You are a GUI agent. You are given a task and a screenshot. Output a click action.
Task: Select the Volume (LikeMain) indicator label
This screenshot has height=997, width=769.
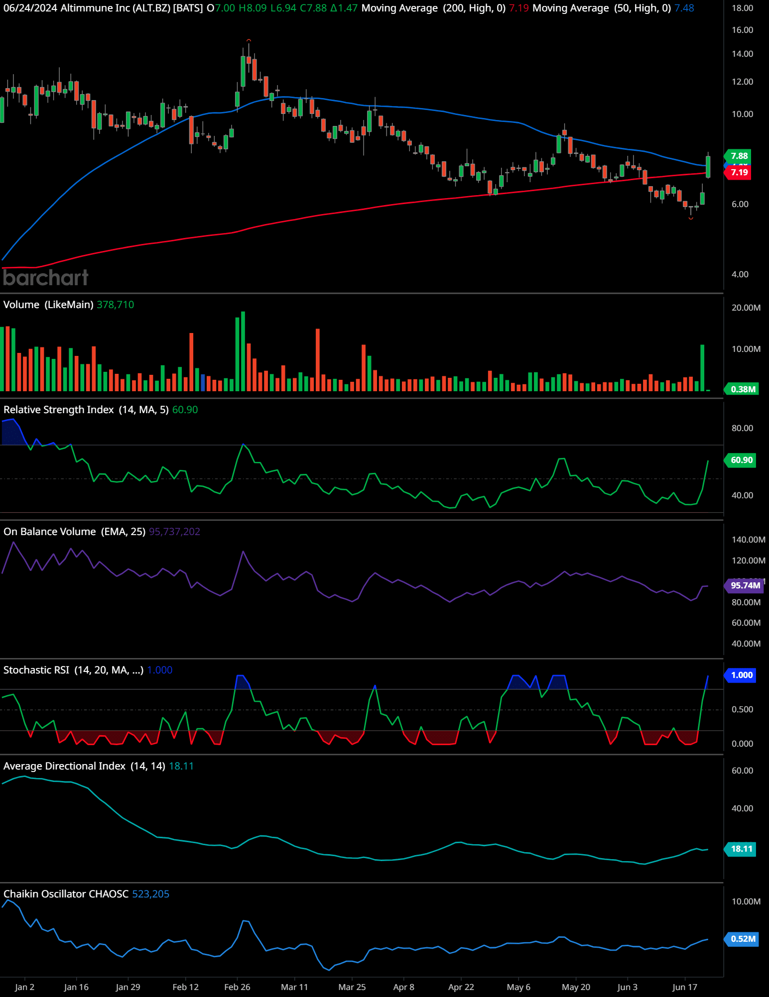click(x=48, y=305)
